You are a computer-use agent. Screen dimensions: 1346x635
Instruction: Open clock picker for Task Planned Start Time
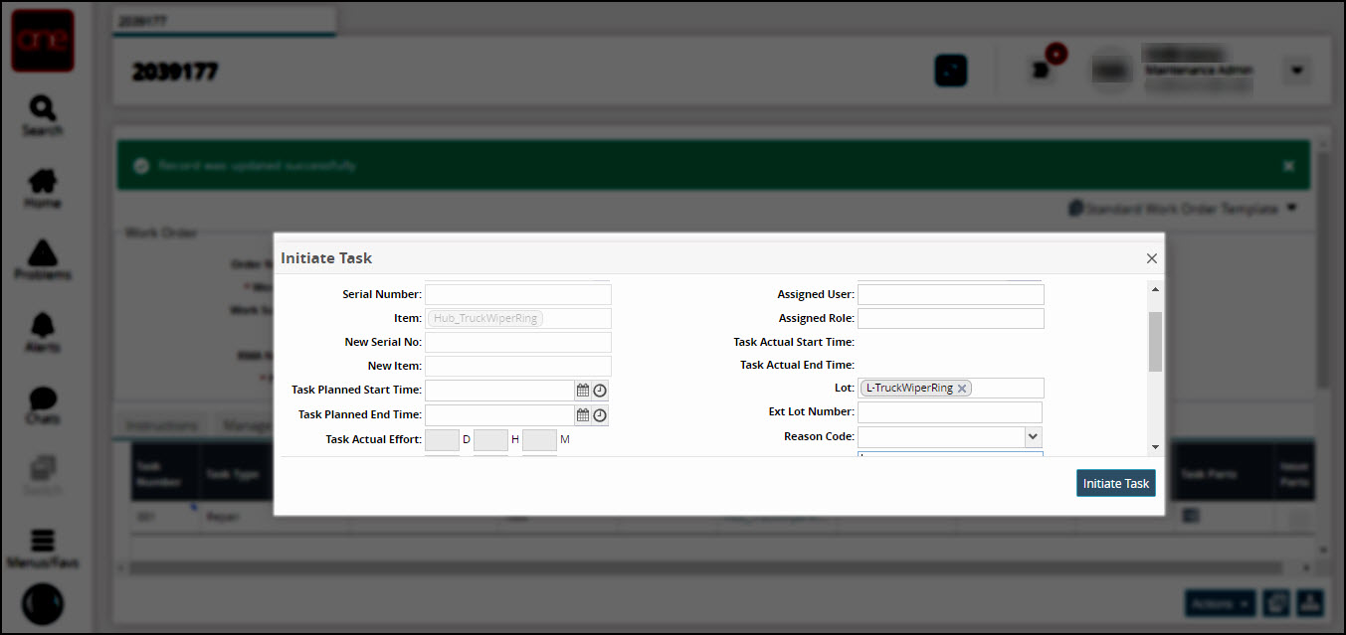point(600,391)
